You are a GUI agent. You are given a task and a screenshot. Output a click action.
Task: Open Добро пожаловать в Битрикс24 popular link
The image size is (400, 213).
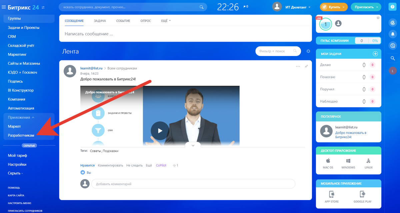click(351, 135)
